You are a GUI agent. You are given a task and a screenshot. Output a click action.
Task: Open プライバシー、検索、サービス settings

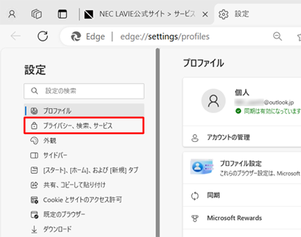[84, 126]
